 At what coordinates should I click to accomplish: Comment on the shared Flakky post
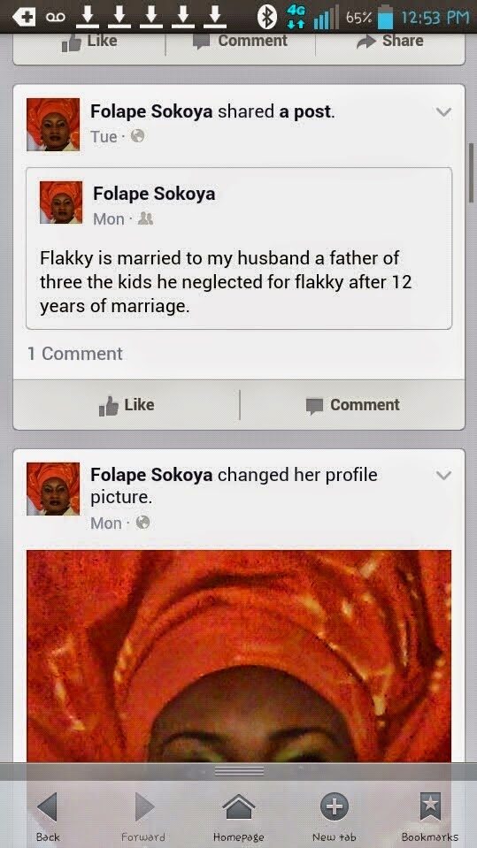coord(352,405)
